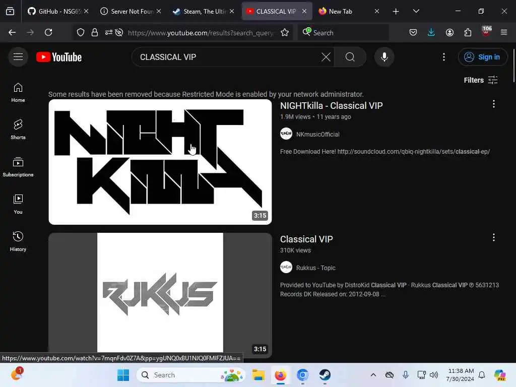This screenshot has height=387, width=516.
Task: Open Subscriptions in sidebar
Action: coord(18,167)
